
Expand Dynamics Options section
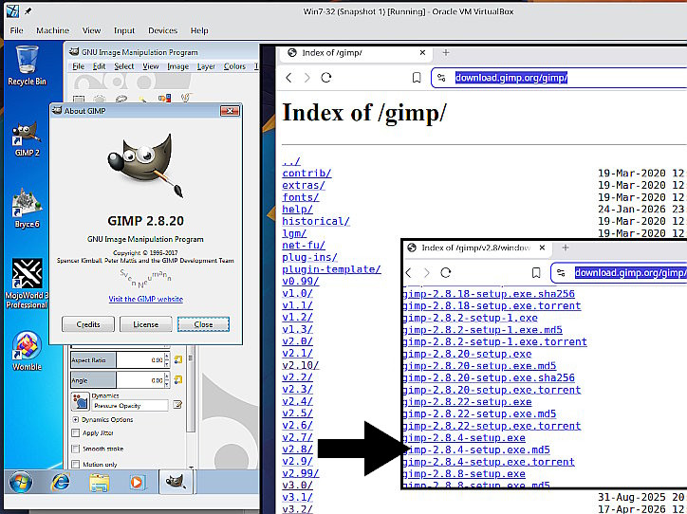coord(75,419)
